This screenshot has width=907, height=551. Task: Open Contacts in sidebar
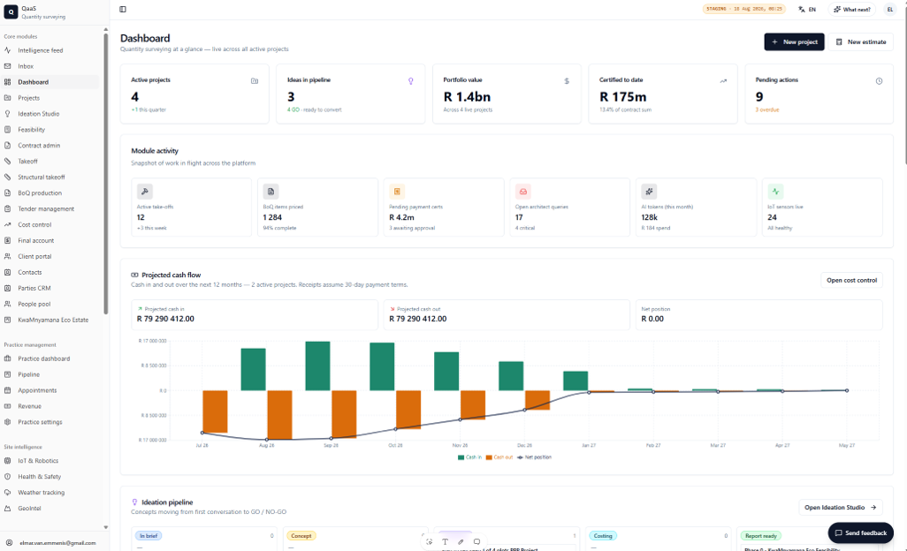click(51, 272)
